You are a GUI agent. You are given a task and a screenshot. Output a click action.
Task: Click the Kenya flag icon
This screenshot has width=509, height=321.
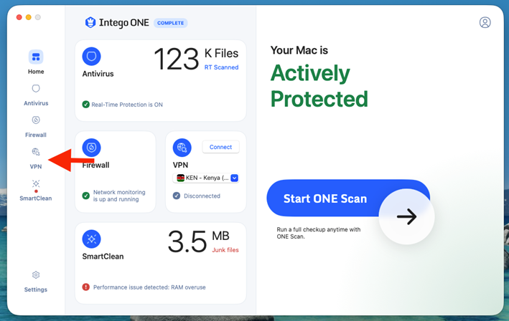click(180, 178)
